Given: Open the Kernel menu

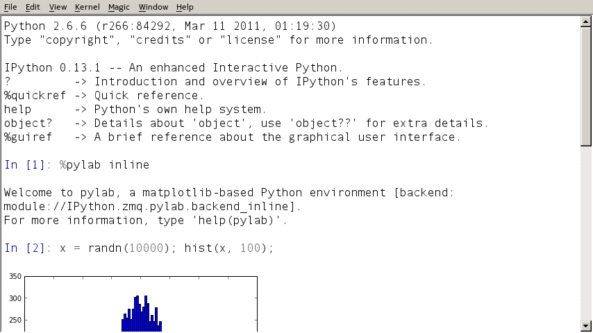Looking at the screenshot, I should (x=87, y=7).
